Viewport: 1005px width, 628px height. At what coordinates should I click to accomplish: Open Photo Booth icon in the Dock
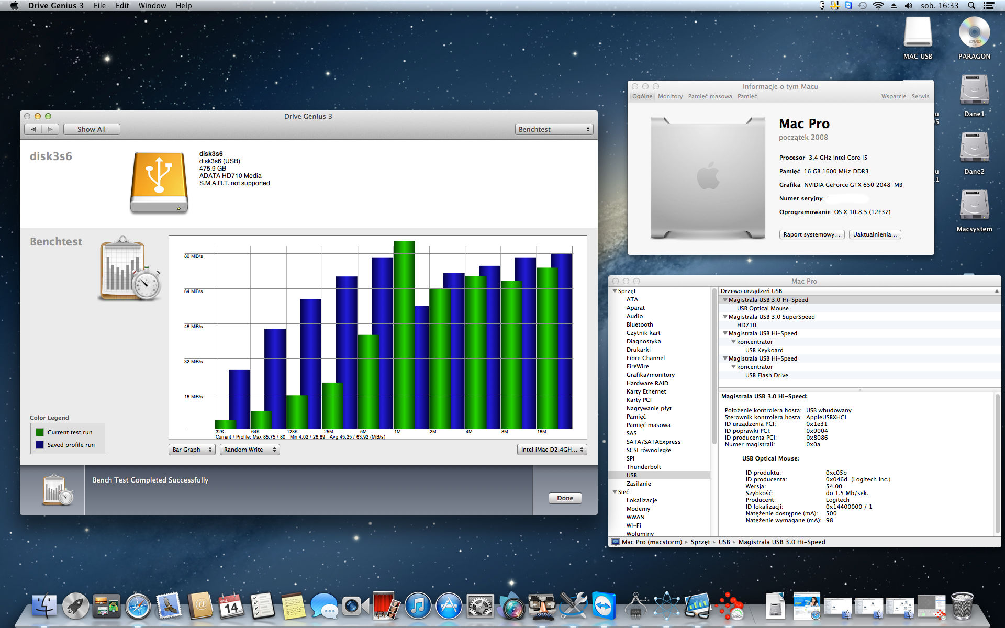tap(386, 606)
